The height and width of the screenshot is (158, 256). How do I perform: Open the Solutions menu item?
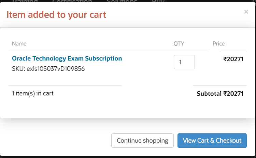point(122,1)
